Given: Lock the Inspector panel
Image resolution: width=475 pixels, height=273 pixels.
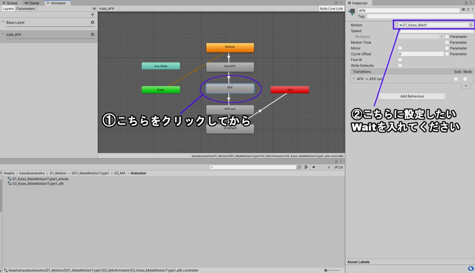Looking at the screenshot, I should [466, 3].
